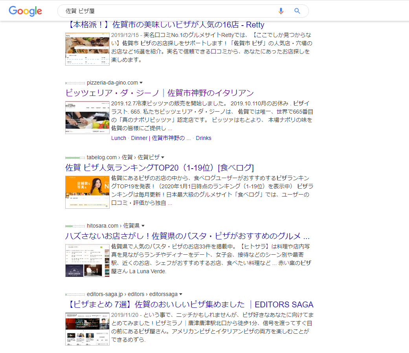Expand pizzeria-da-gino.com dropdown arrow
This screenshot has width=409, height=353.
pos(141,83)
